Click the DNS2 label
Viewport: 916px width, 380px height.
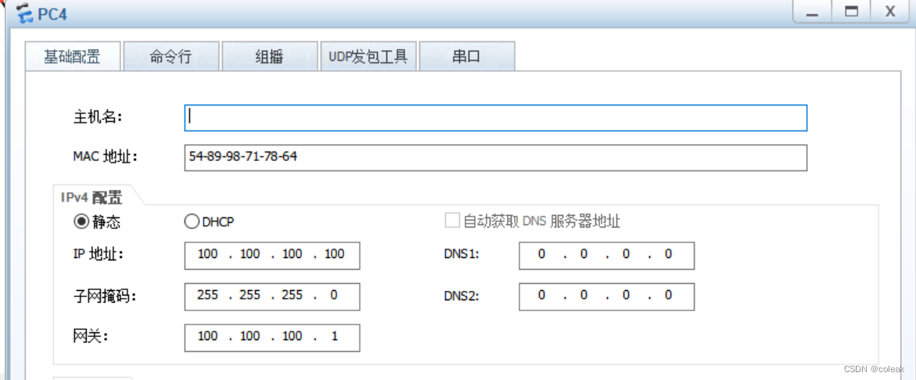point(462,296)
